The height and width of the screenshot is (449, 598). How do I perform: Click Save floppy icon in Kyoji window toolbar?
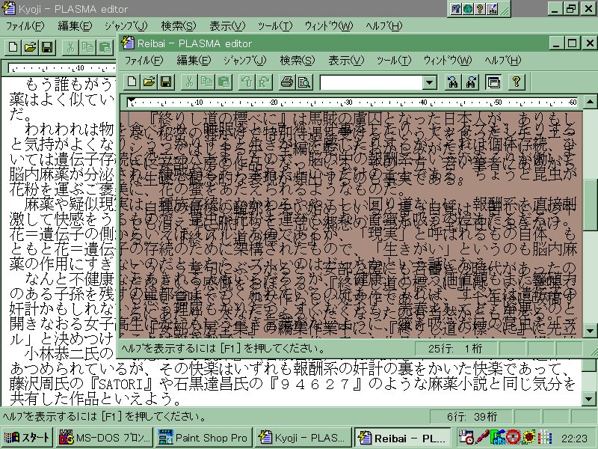[47, 47]
